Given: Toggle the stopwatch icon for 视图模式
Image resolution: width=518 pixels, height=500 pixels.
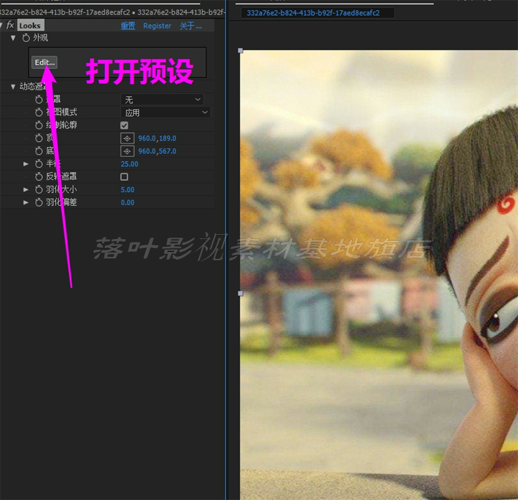Looking at the screenshot, I should click(x=39, y=113).
